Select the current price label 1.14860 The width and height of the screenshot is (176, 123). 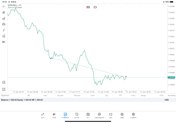pos(171,78)
